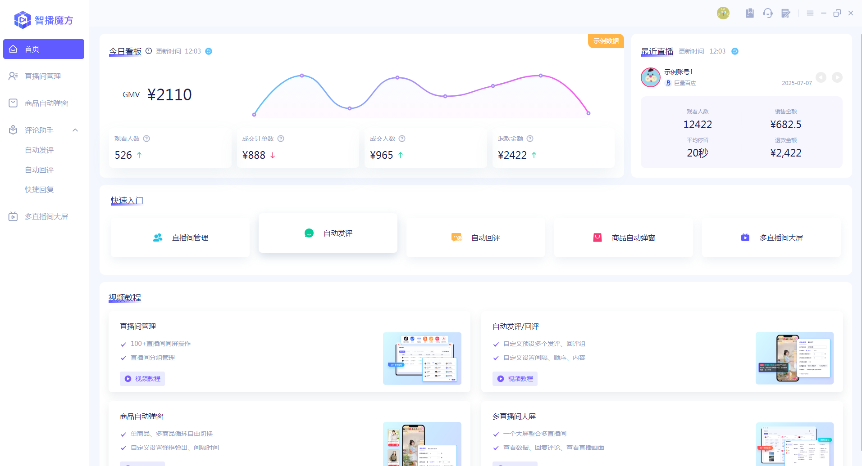Open customer service headset icon
The height and width of the screenshot is (466, 862).
tap(768, 13)
